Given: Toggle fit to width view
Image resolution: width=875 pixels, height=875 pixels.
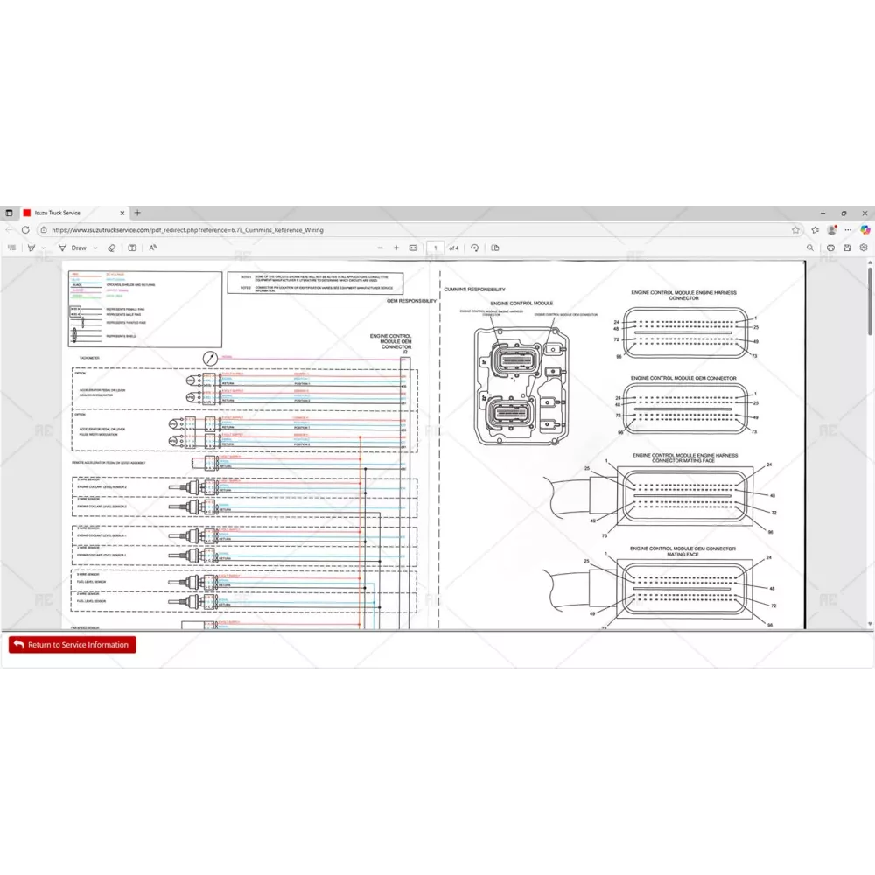Looking at the screenshot, I should tap(414, 248).
